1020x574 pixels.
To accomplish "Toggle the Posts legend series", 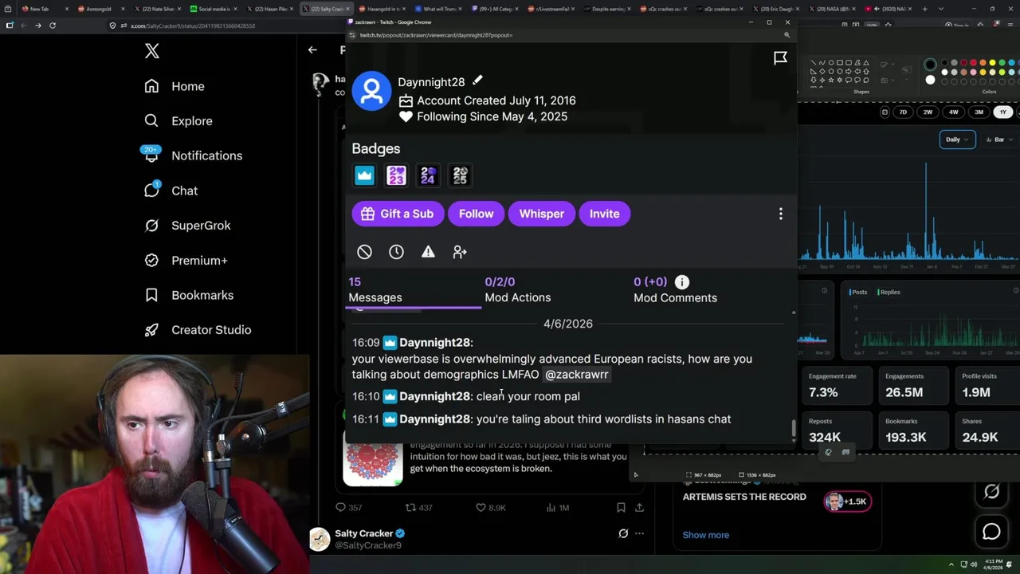I will pyautogui.click(x=858, y=292).
